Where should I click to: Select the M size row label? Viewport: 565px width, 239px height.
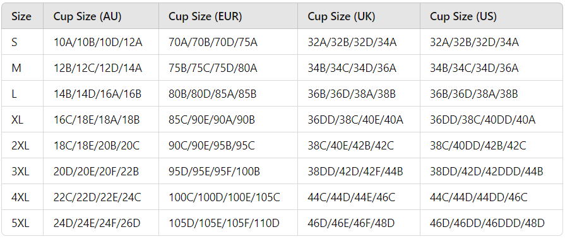pos(22,67)
